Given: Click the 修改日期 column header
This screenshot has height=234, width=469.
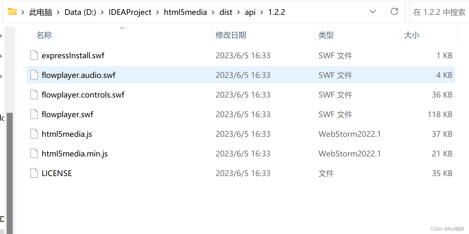Looking at the screenshot, I should point(231,35).
